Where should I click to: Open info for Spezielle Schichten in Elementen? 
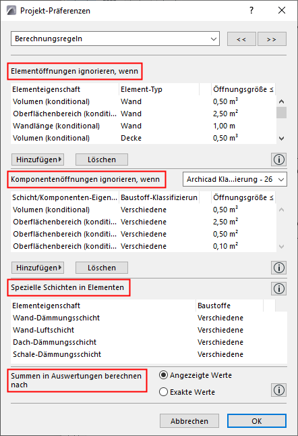pyautogui.click(x=278, y=289)
